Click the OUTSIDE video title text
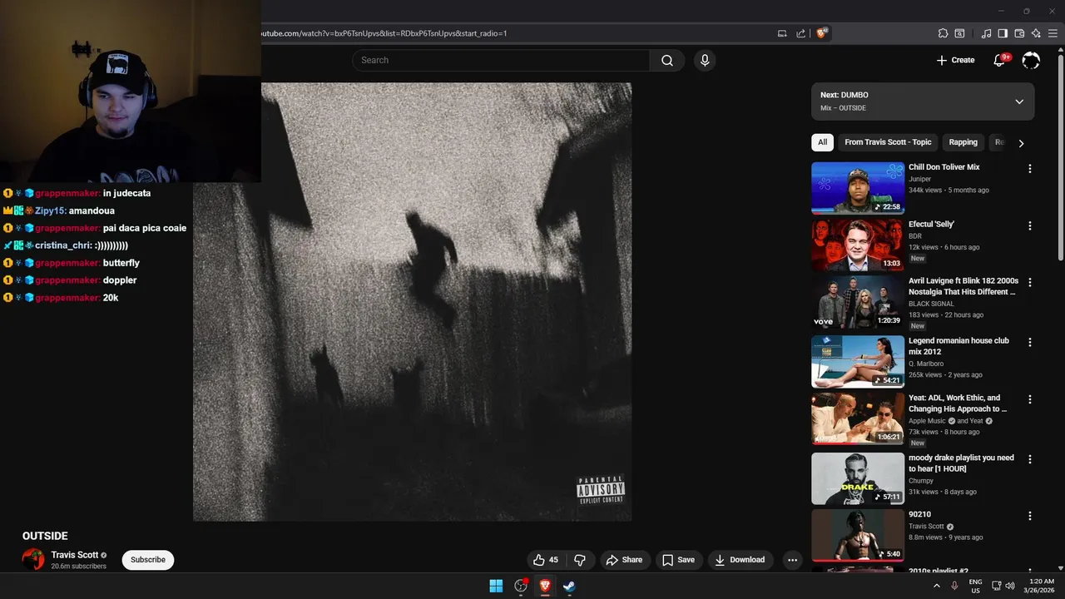 click(45, 536)
